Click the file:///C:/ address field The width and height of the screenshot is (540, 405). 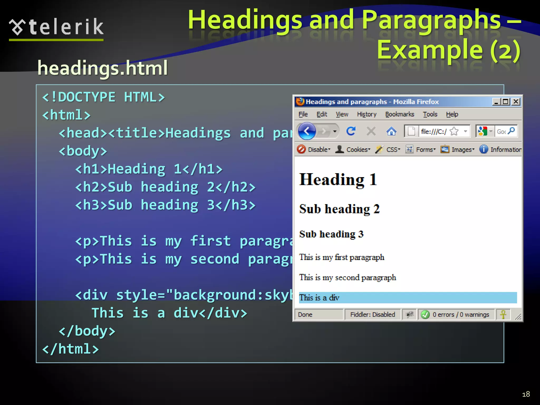point(434,131)
